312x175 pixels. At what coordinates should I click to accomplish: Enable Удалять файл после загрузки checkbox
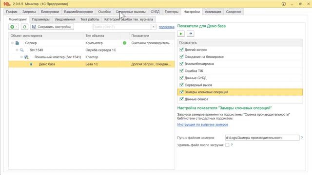(x=227, y=145)
